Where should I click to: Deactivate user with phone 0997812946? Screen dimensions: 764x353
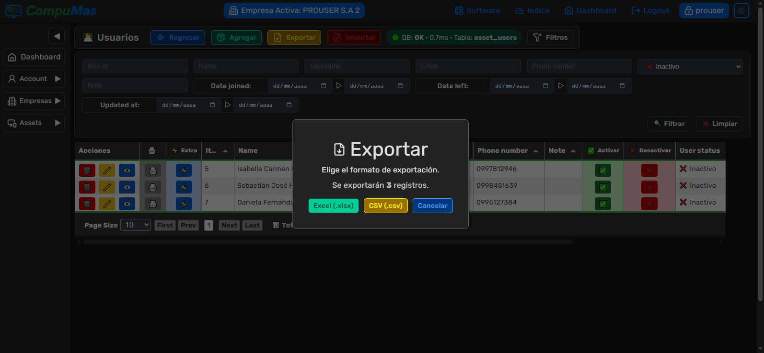[649, 170]
